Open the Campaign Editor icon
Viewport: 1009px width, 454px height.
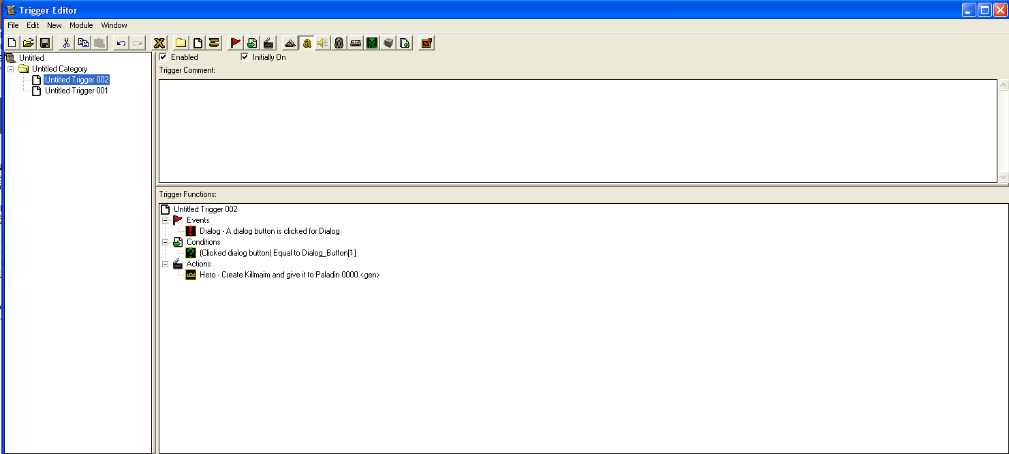(x=356, y=43)
